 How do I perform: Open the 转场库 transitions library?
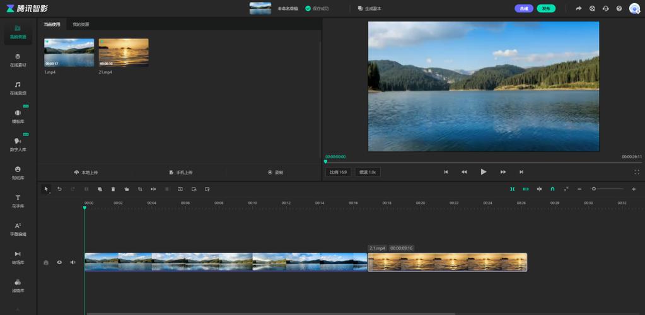18,257
